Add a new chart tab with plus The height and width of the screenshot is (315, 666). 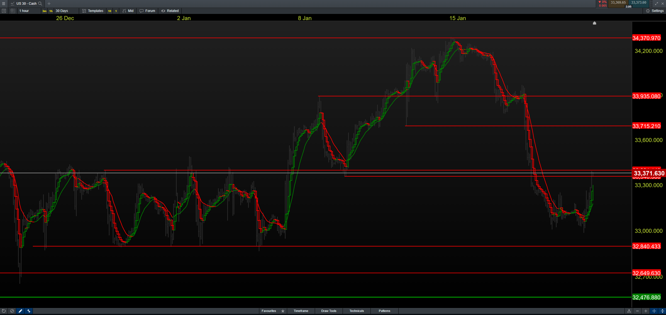point(49,4)
